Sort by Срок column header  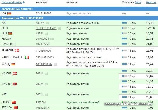[x=138, y=2]
